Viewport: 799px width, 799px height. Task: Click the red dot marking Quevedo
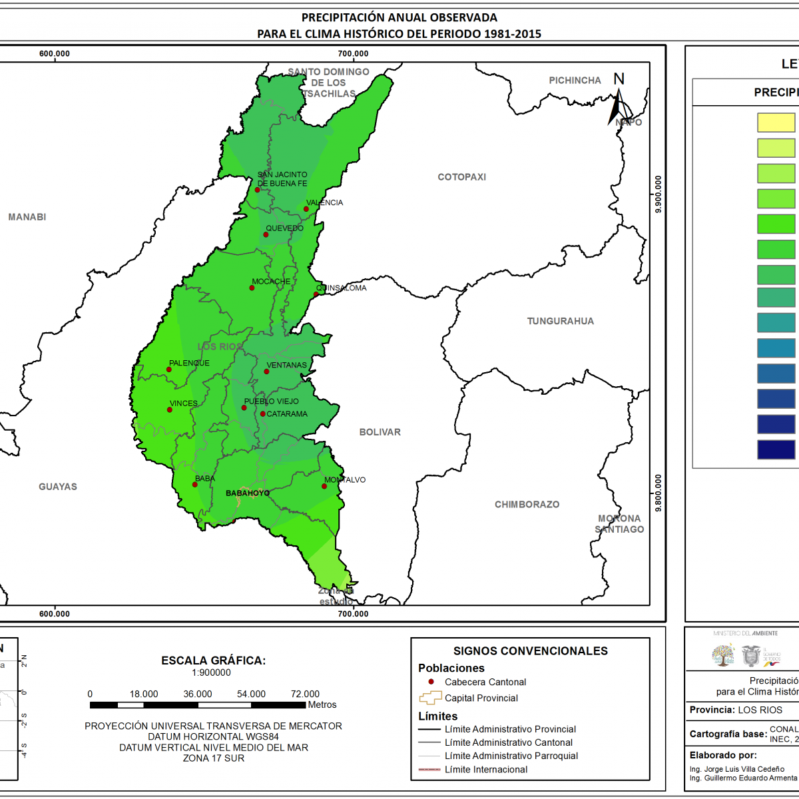tap(266, 234)
